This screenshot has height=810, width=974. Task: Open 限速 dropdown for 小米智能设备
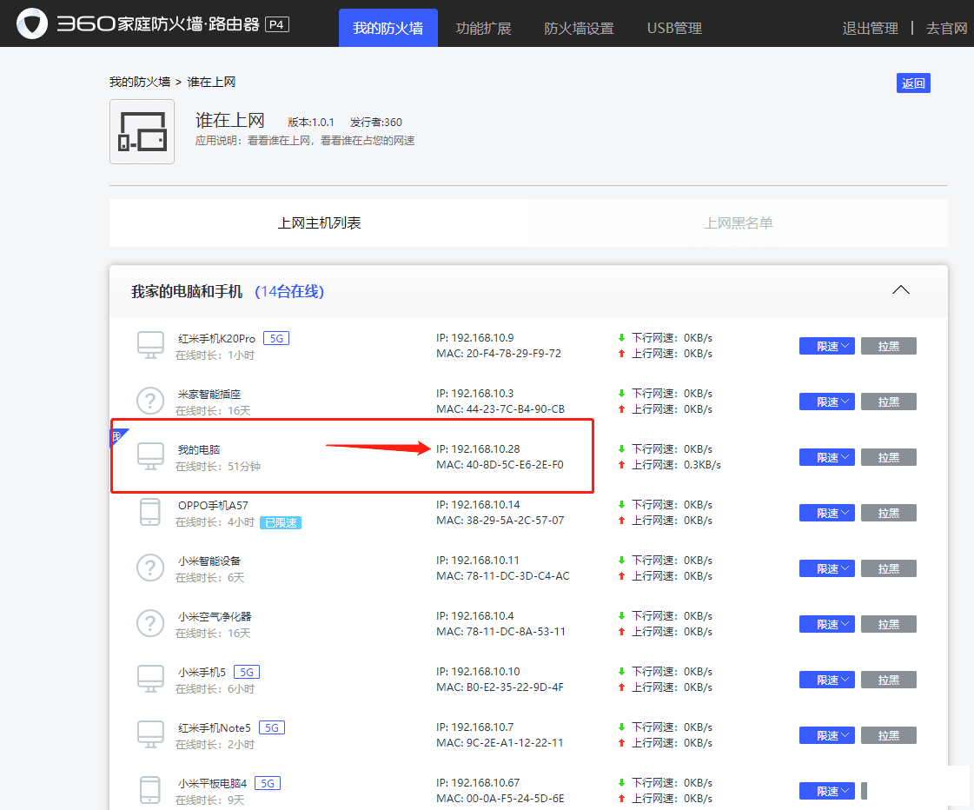tap(827, 569)
